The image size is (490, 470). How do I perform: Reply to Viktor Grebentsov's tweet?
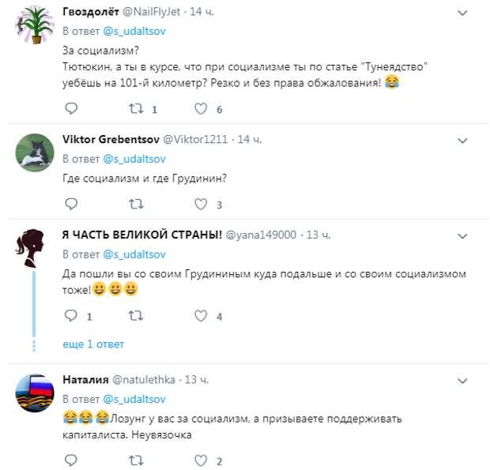71,205
